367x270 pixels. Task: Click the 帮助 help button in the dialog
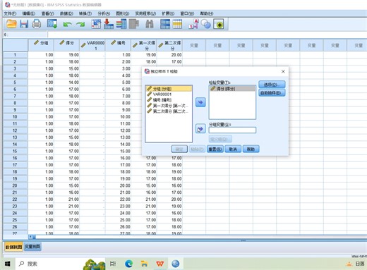(251, 149)
